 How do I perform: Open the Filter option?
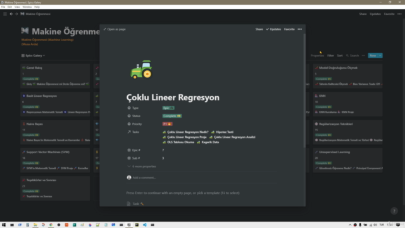point(330,56)
